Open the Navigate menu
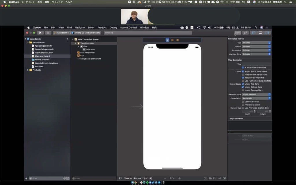This screenshot has height=185, width=296. 80,27
